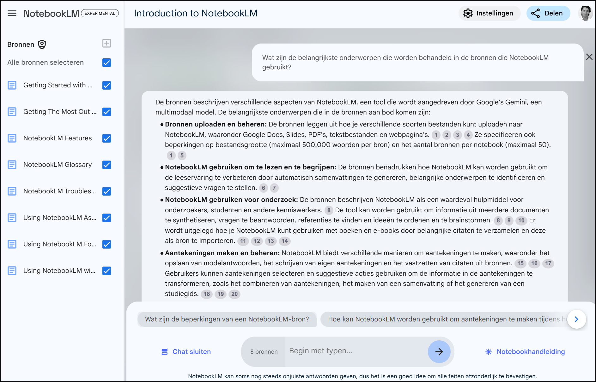Uncheck NotebookLM Features source
Image resolution: width=596 pixels, height=382 pixels.
pyautogui.click(x=106, y=138)
